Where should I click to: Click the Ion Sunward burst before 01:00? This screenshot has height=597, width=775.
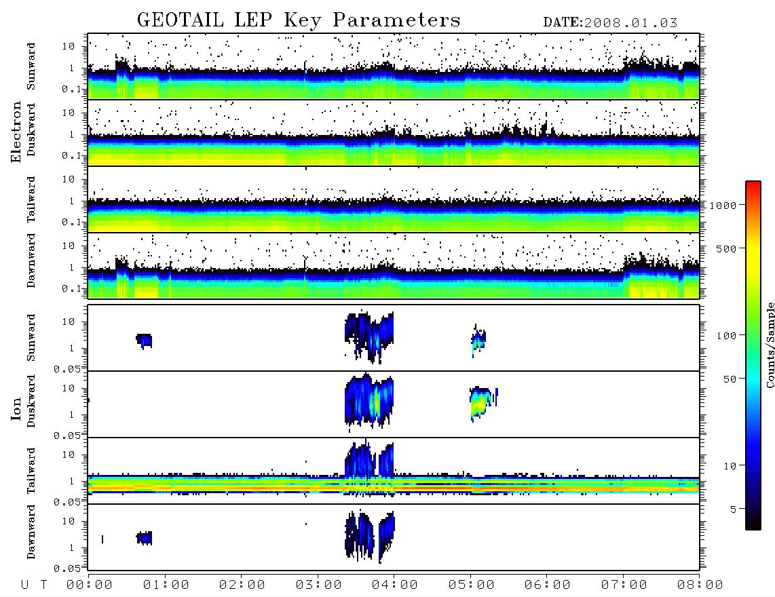coord(144,341)
